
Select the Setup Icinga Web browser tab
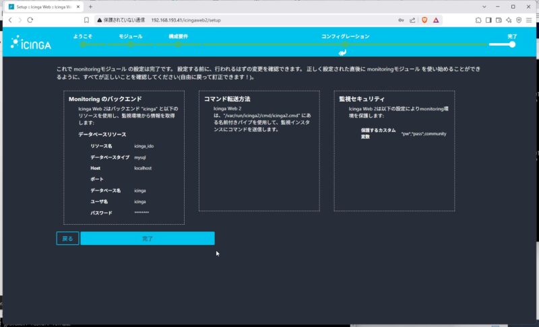(44, 7)
